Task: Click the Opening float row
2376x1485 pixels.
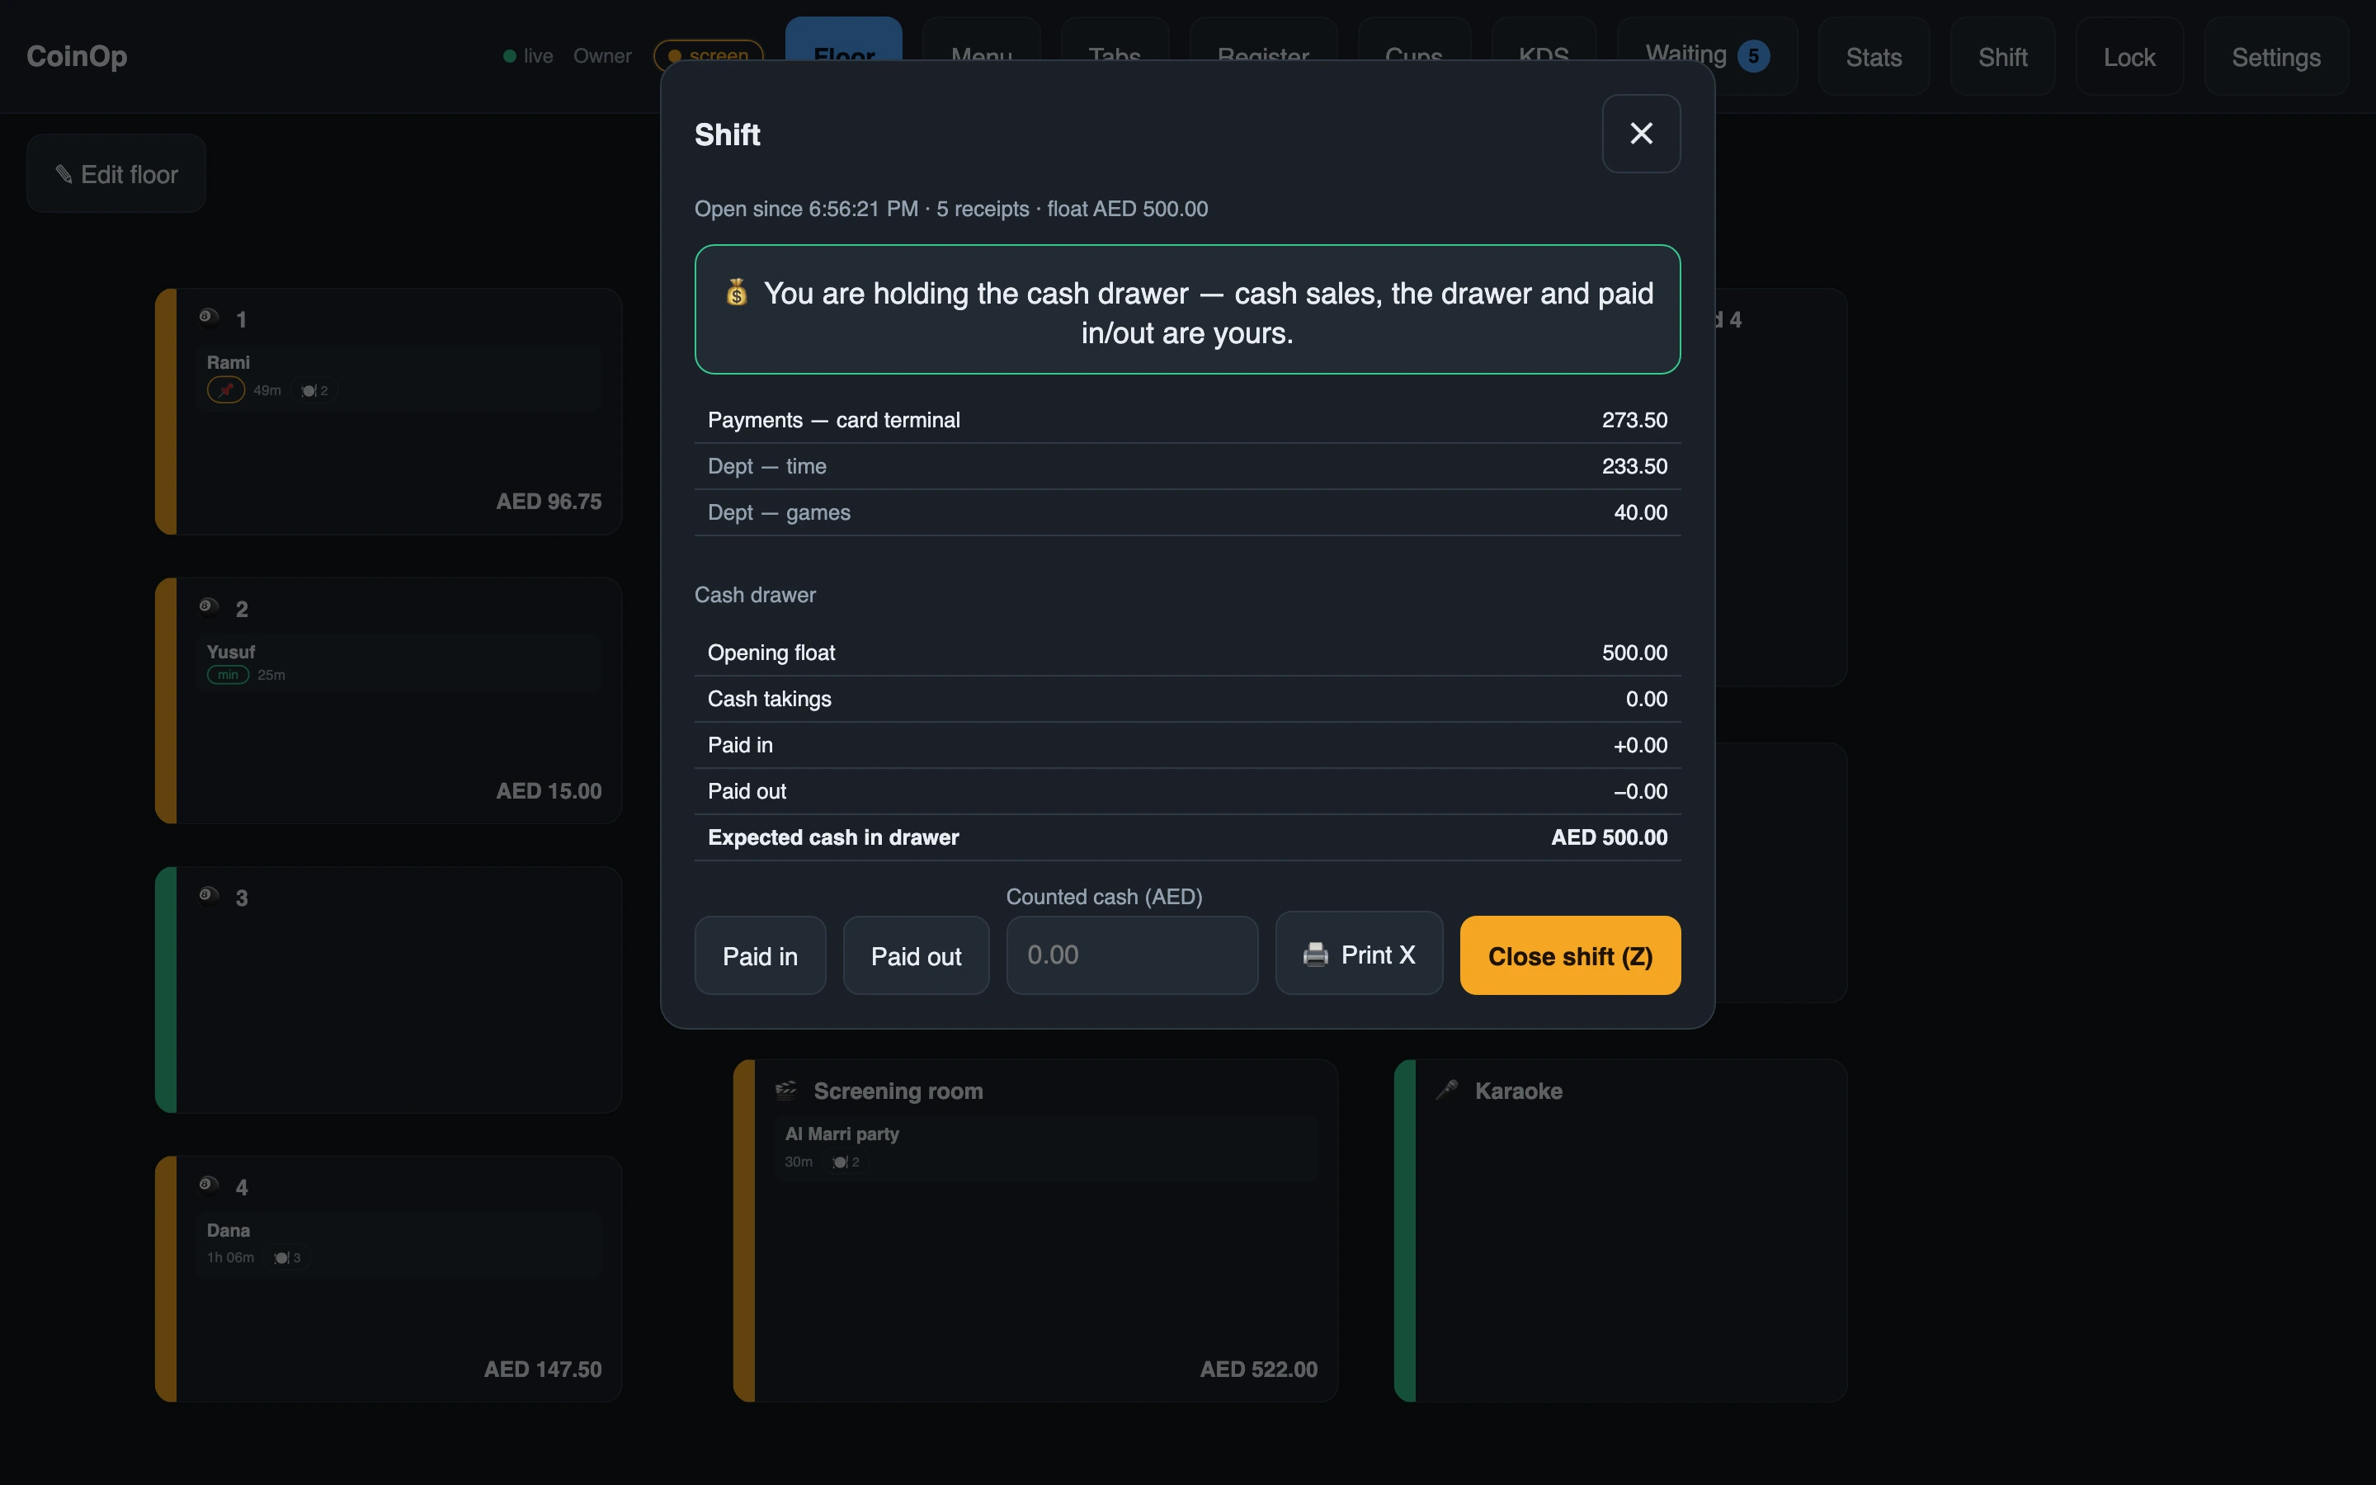Action: (x=1187, y=653)
